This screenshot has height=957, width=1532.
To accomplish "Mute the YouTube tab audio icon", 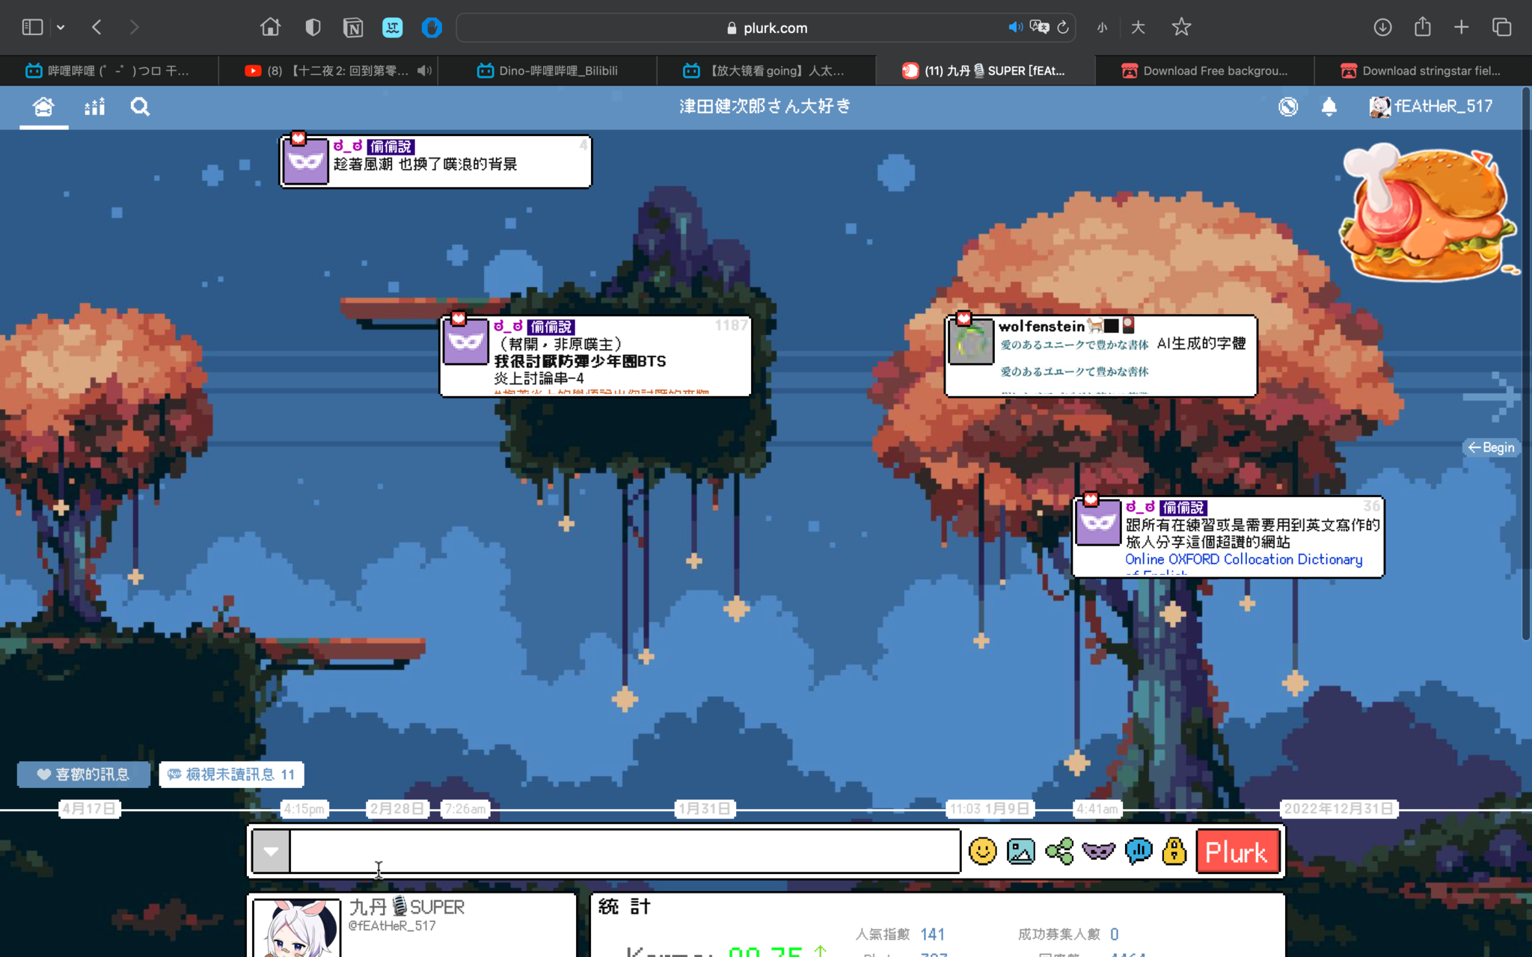I will point(424,70).
